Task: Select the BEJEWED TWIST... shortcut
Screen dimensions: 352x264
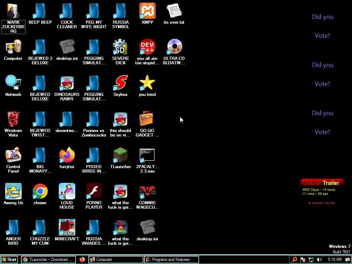Action: click(40, 119)
